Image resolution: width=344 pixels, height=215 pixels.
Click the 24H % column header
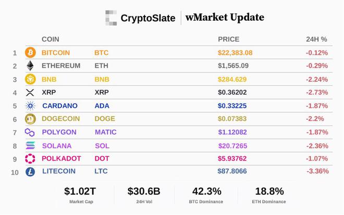click(316, 39)
